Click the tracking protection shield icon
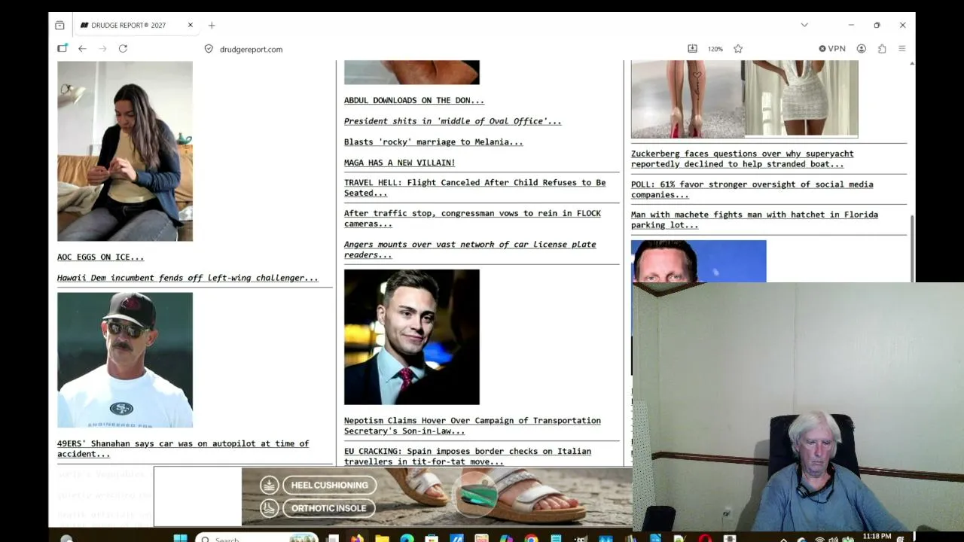 tap(209, 49)
